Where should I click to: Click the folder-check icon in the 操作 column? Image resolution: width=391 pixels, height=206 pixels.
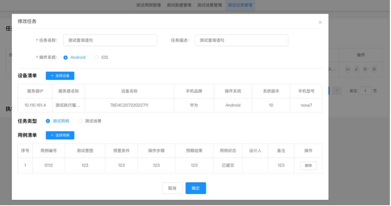pyautogui.click(x=348, y=69)
